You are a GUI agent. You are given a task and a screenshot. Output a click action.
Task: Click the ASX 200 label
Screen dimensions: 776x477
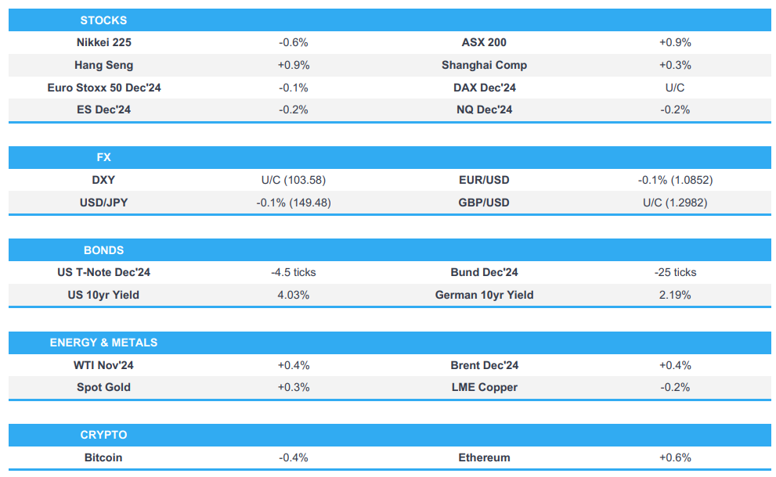coord(484,43)
